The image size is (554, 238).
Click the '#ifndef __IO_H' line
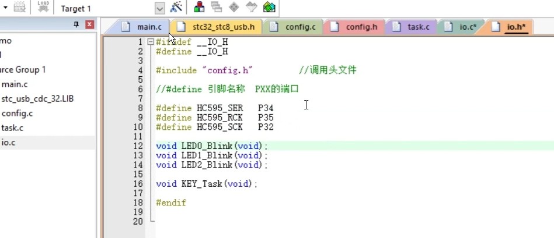[192, 42]
